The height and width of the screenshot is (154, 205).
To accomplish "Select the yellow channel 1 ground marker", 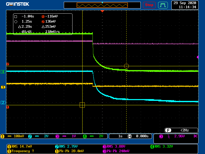I will (x=3, y=87).
